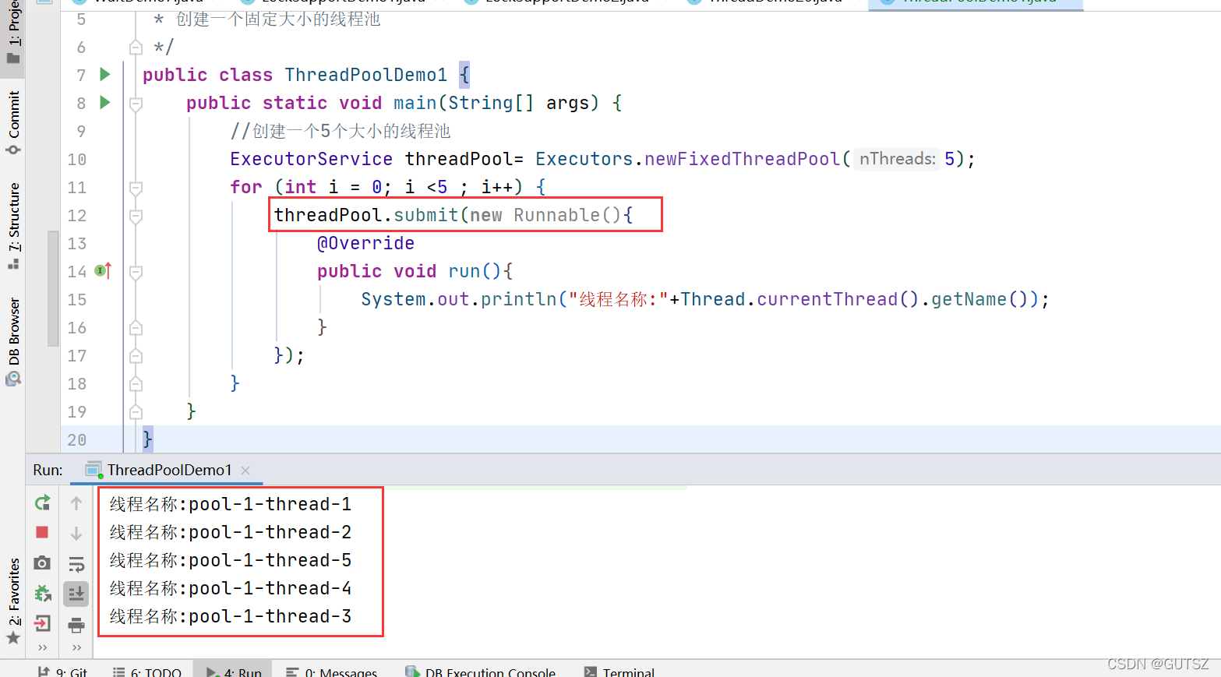Click output line ending with thread-3
The image size is (1221, 677).
point(231,616)
